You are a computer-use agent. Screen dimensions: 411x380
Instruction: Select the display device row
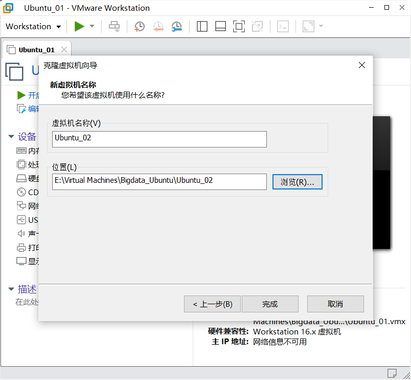coord(28,261)
